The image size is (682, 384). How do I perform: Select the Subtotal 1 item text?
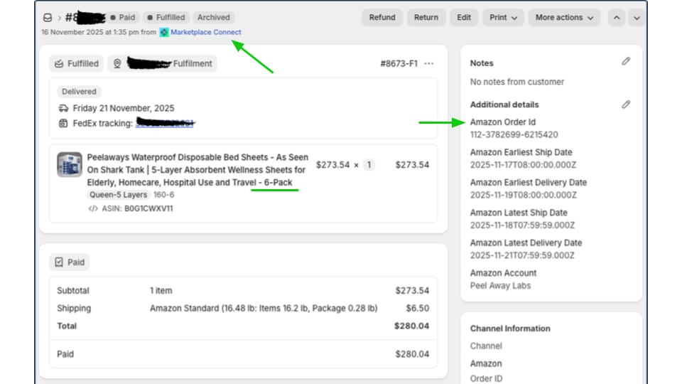click(x=161, y=290)
